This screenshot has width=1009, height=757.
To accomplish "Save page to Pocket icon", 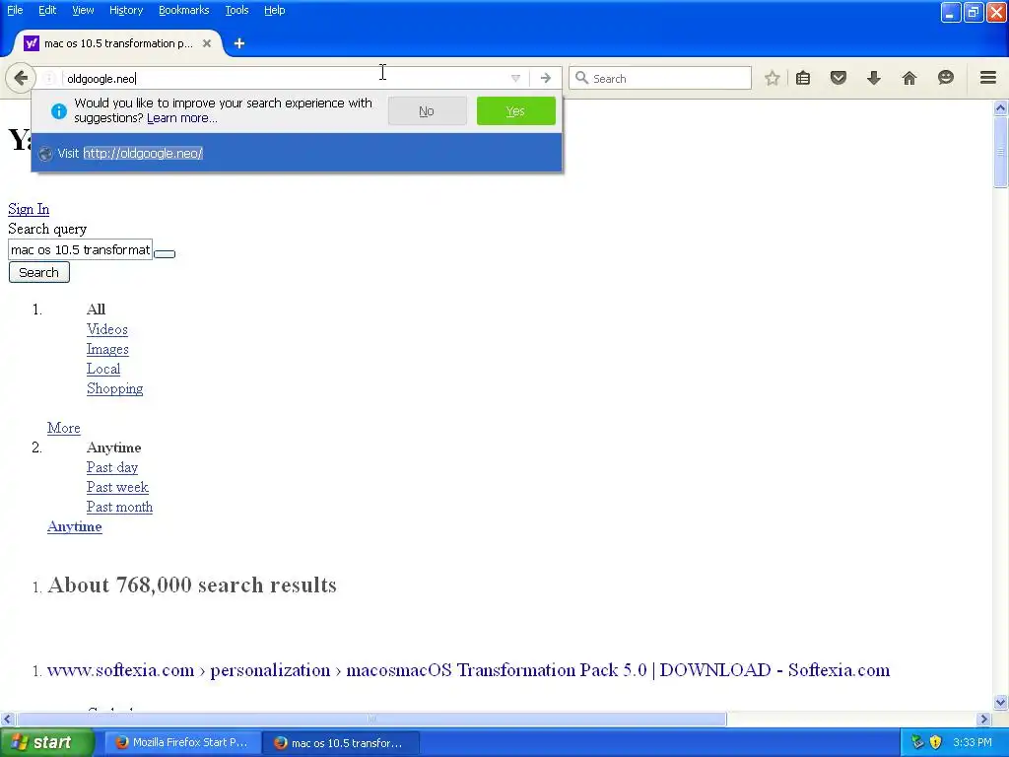I will [x=838, y=79].
